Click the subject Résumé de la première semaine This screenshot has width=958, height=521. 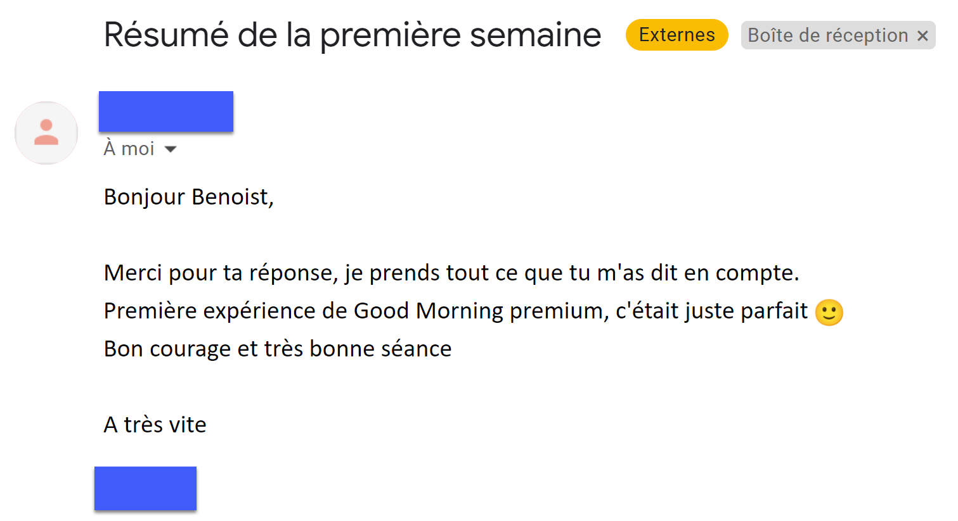(352, 35)
